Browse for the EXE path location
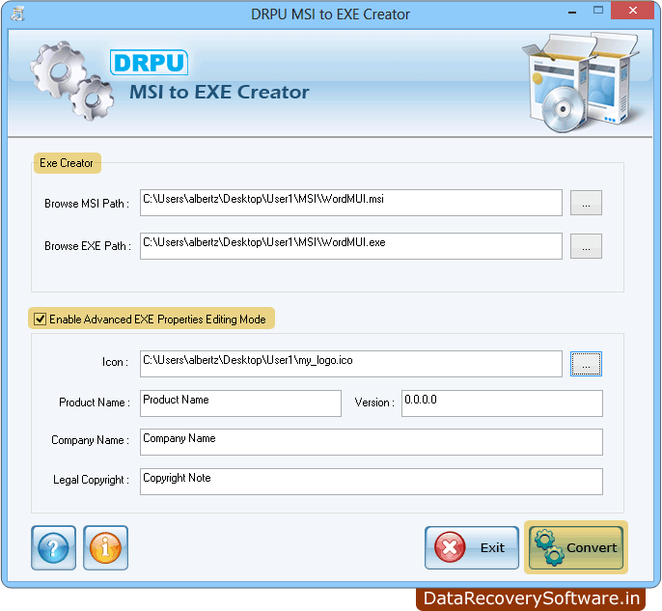 586,246
